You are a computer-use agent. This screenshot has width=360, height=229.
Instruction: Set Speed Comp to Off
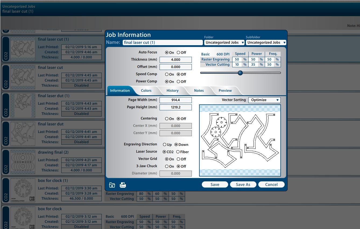tap(178, 75)
